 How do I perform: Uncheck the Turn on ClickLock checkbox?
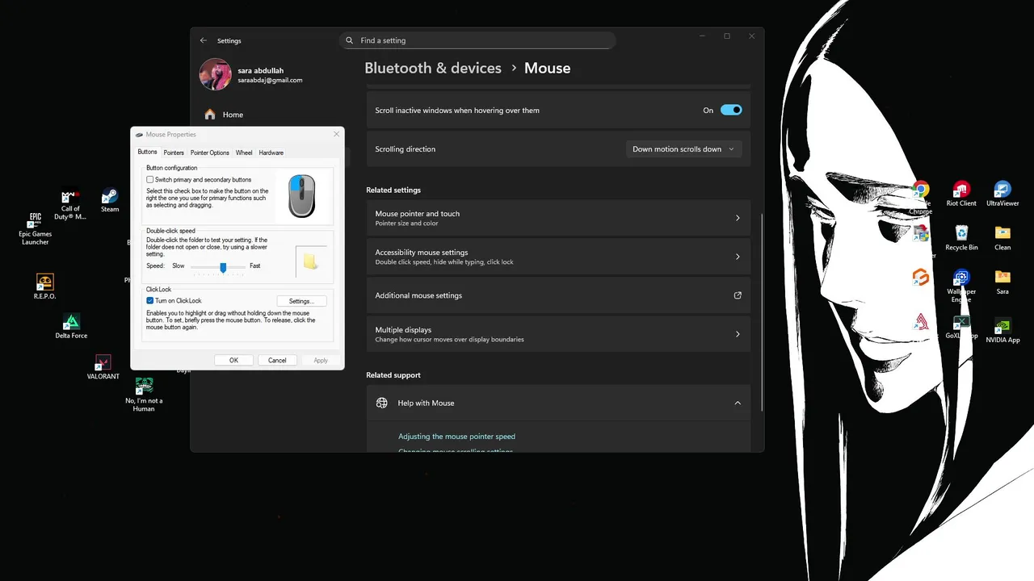tap(150, 301)
